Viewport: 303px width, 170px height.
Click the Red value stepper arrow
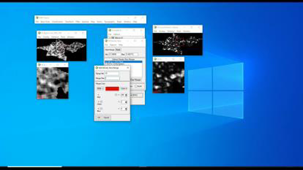pos(126,95)
